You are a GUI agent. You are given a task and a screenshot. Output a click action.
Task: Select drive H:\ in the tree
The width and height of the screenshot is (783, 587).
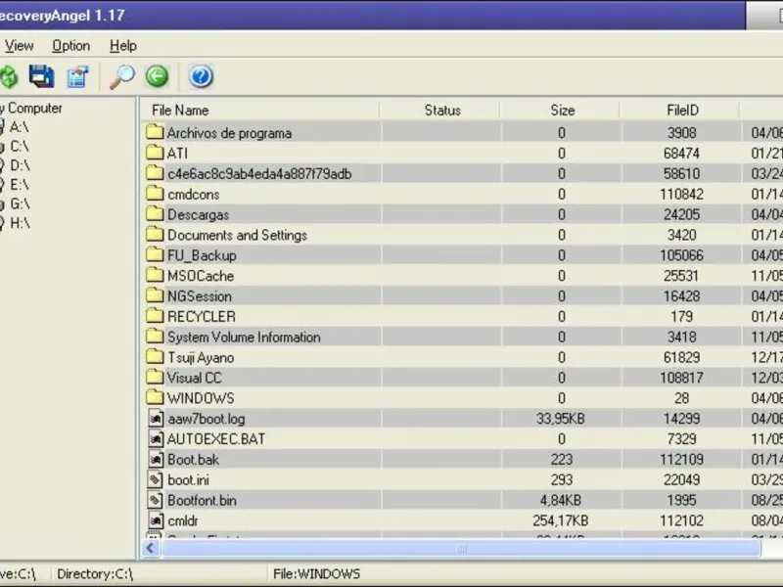[x=20, y=222]
